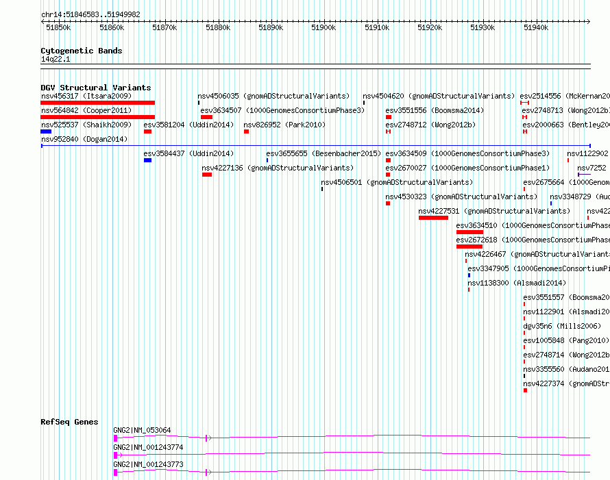This screenshot has height=480, width=610.
Task: Select esv2748713 (Wong2012b) variant label
Action: click(566, 110)
